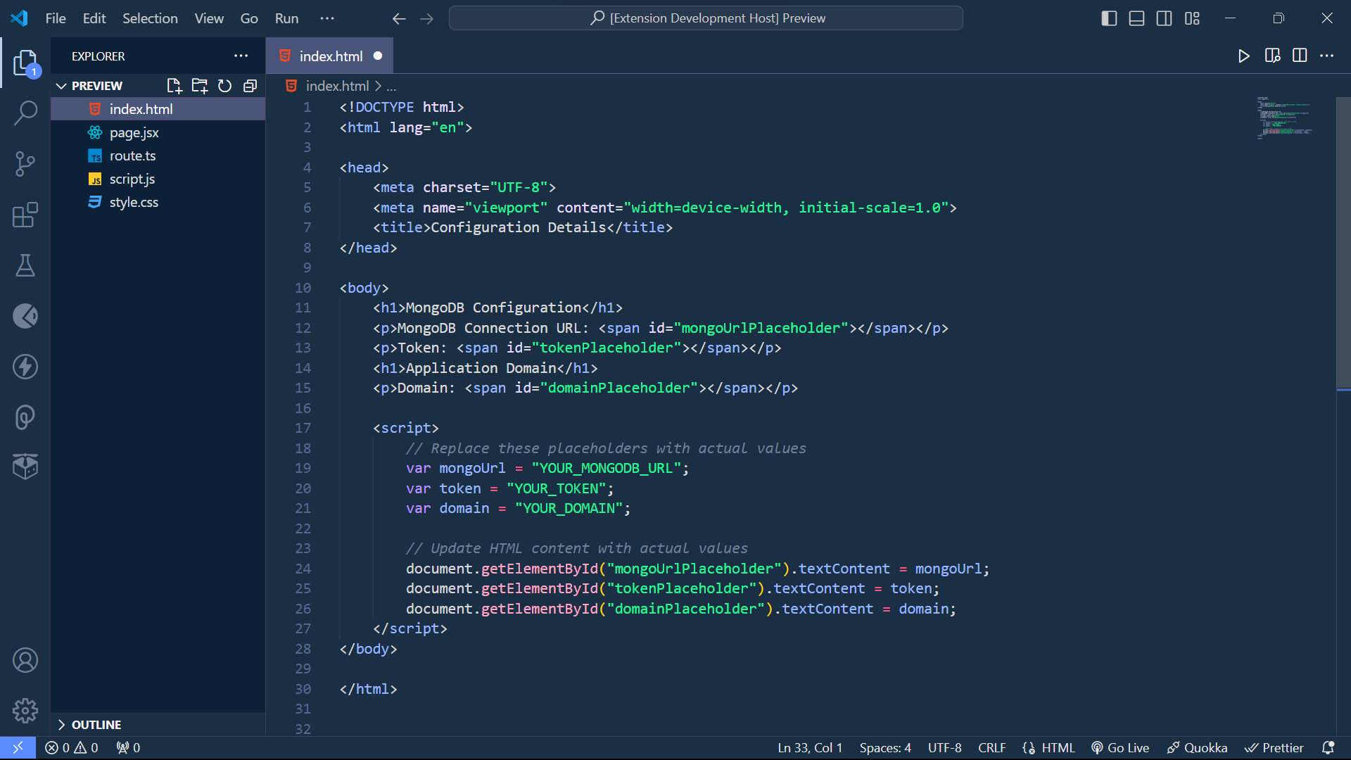Viewport: 1351px width, 760px height.
Task: Open the Run menu
Action: coord(286,18)
